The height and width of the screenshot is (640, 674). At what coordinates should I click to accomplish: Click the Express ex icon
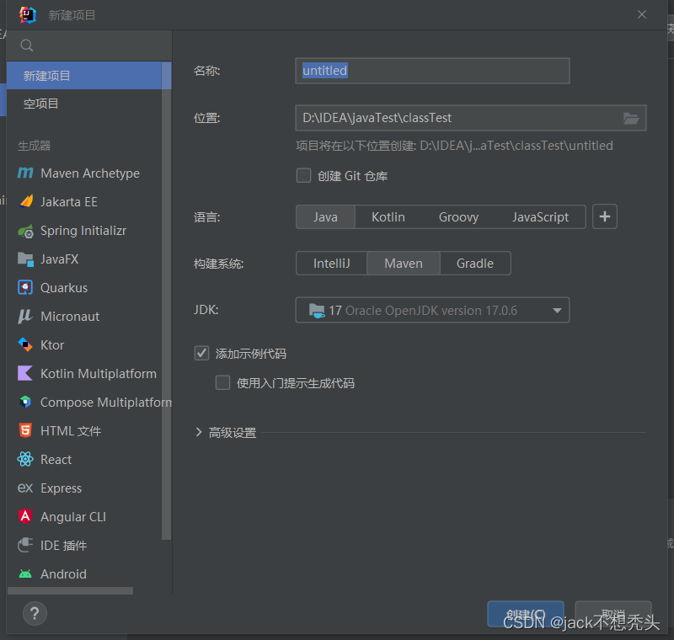25,488
